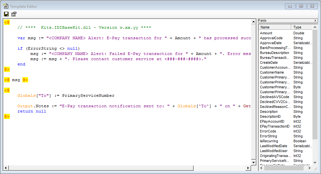This screenshot has width=321, height=174.
Task: Select the DeclinedReasonC... field
Action: tap(286, 107)
